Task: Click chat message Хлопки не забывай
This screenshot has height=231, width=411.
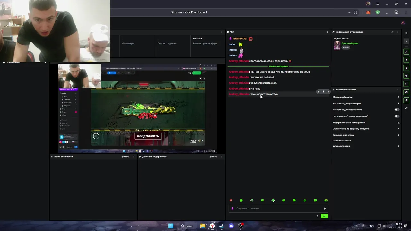Action: [262, 77]
